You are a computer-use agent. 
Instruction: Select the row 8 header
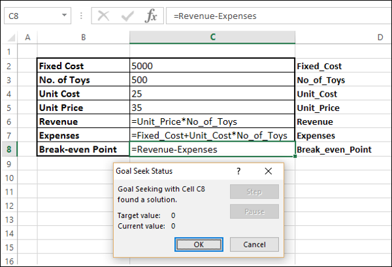(9, 149)
